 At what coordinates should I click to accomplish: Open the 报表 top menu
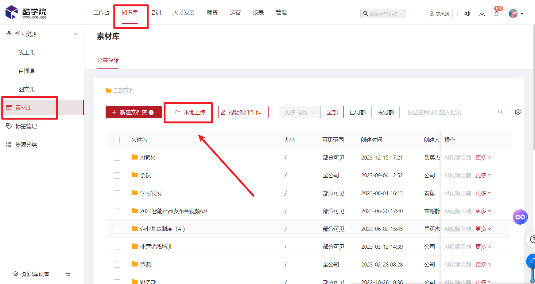coord(258,13)
